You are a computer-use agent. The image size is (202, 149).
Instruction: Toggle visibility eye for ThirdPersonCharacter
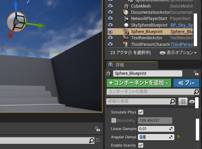click(110, 44)
